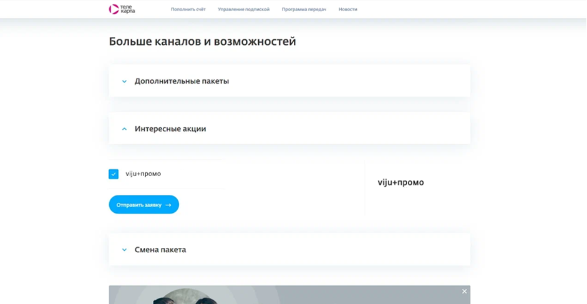587x304 pixels.
Task: Click the Смена пакета heading
Action: [x=160, y=250]
